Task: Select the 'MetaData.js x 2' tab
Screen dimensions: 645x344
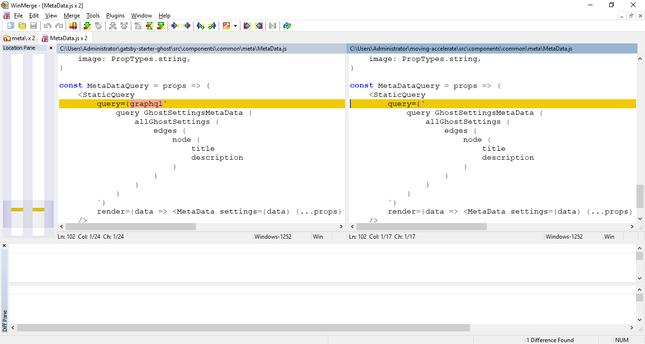Action: (x=65, y=38)
